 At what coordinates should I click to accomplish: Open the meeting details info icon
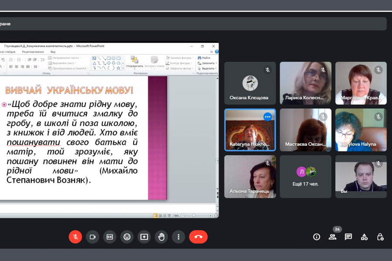click(317, 237)
